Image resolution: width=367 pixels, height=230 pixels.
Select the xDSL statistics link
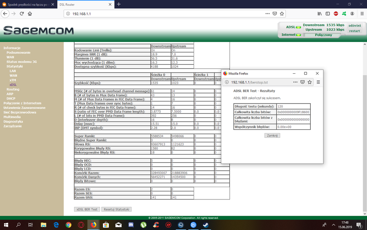point(13,85)
